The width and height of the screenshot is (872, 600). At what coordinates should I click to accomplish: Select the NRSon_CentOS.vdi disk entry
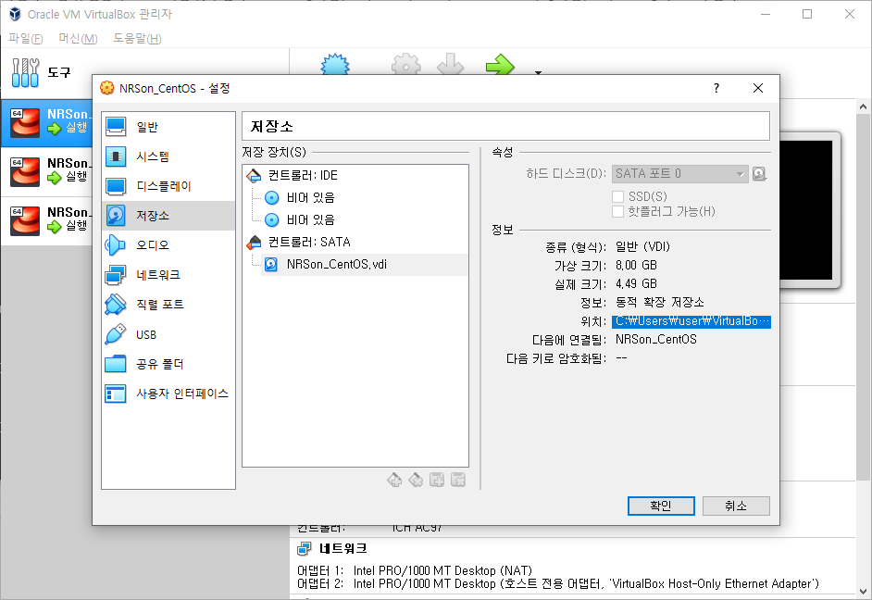(x=365, y=264)
